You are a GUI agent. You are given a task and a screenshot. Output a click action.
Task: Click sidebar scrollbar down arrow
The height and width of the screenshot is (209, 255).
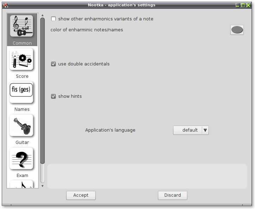[42, 186]
